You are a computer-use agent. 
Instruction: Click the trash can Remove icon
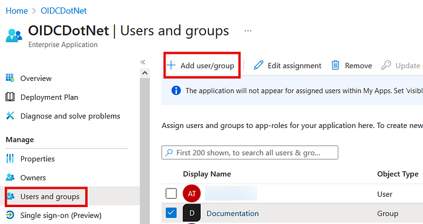pos(335,65)
